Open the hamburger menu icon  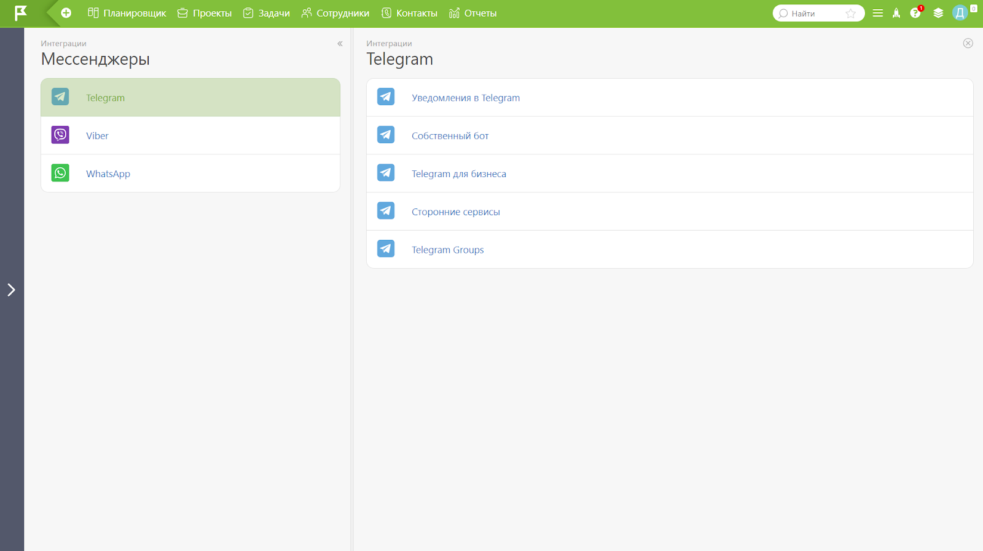click(x=878, y=13)
